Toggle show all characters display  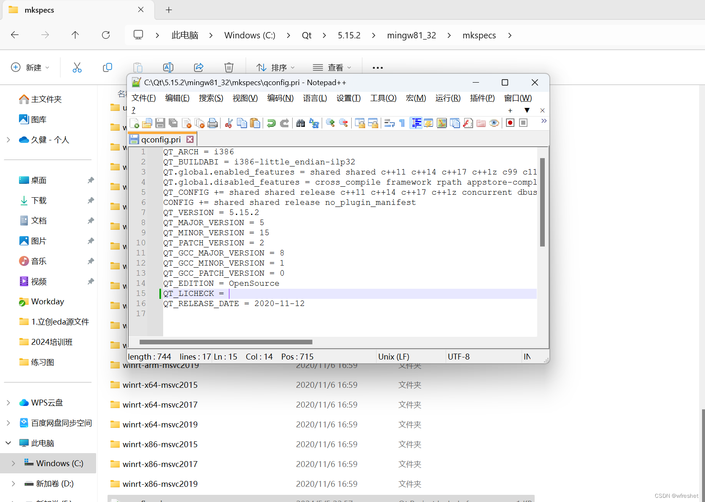tap(401, 123)
